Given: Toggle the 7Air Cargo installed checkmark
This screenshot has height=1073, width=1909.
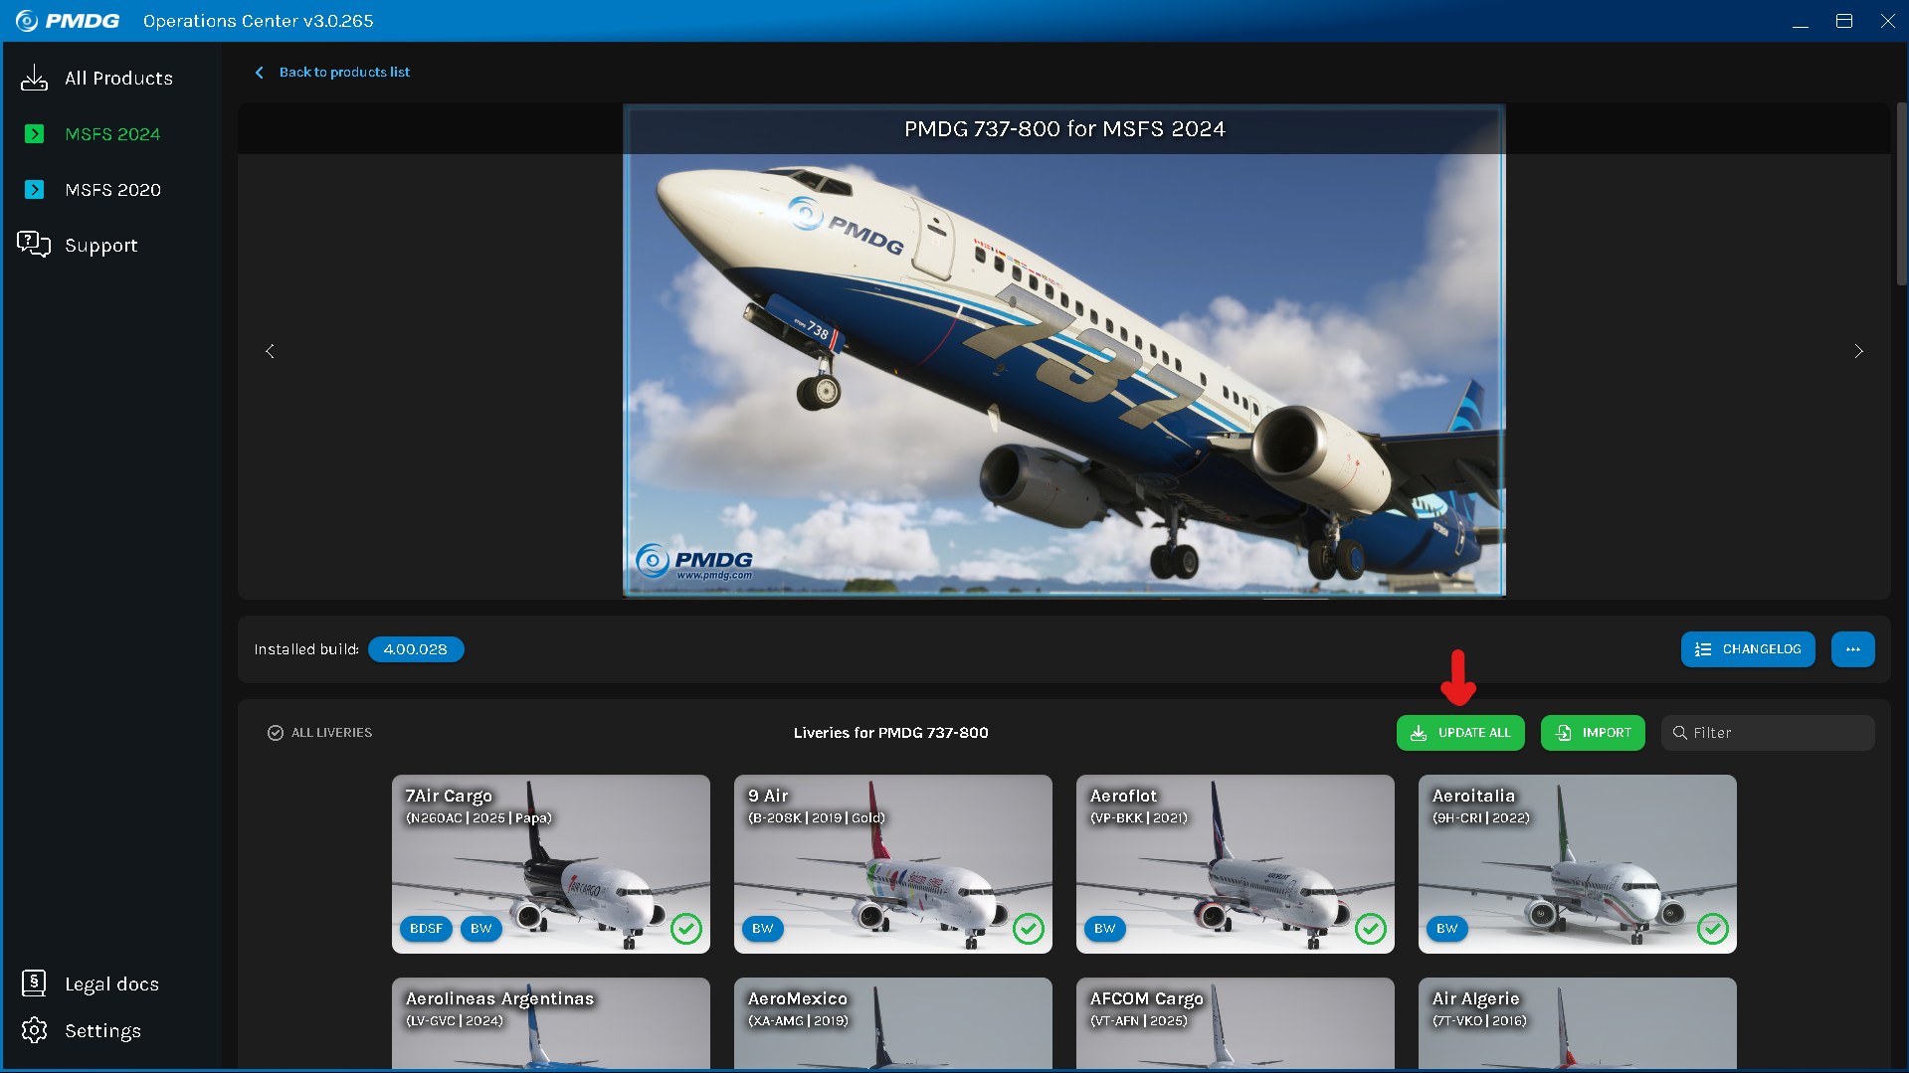Looking at the screenshot, I should click(x=686, y=929).
